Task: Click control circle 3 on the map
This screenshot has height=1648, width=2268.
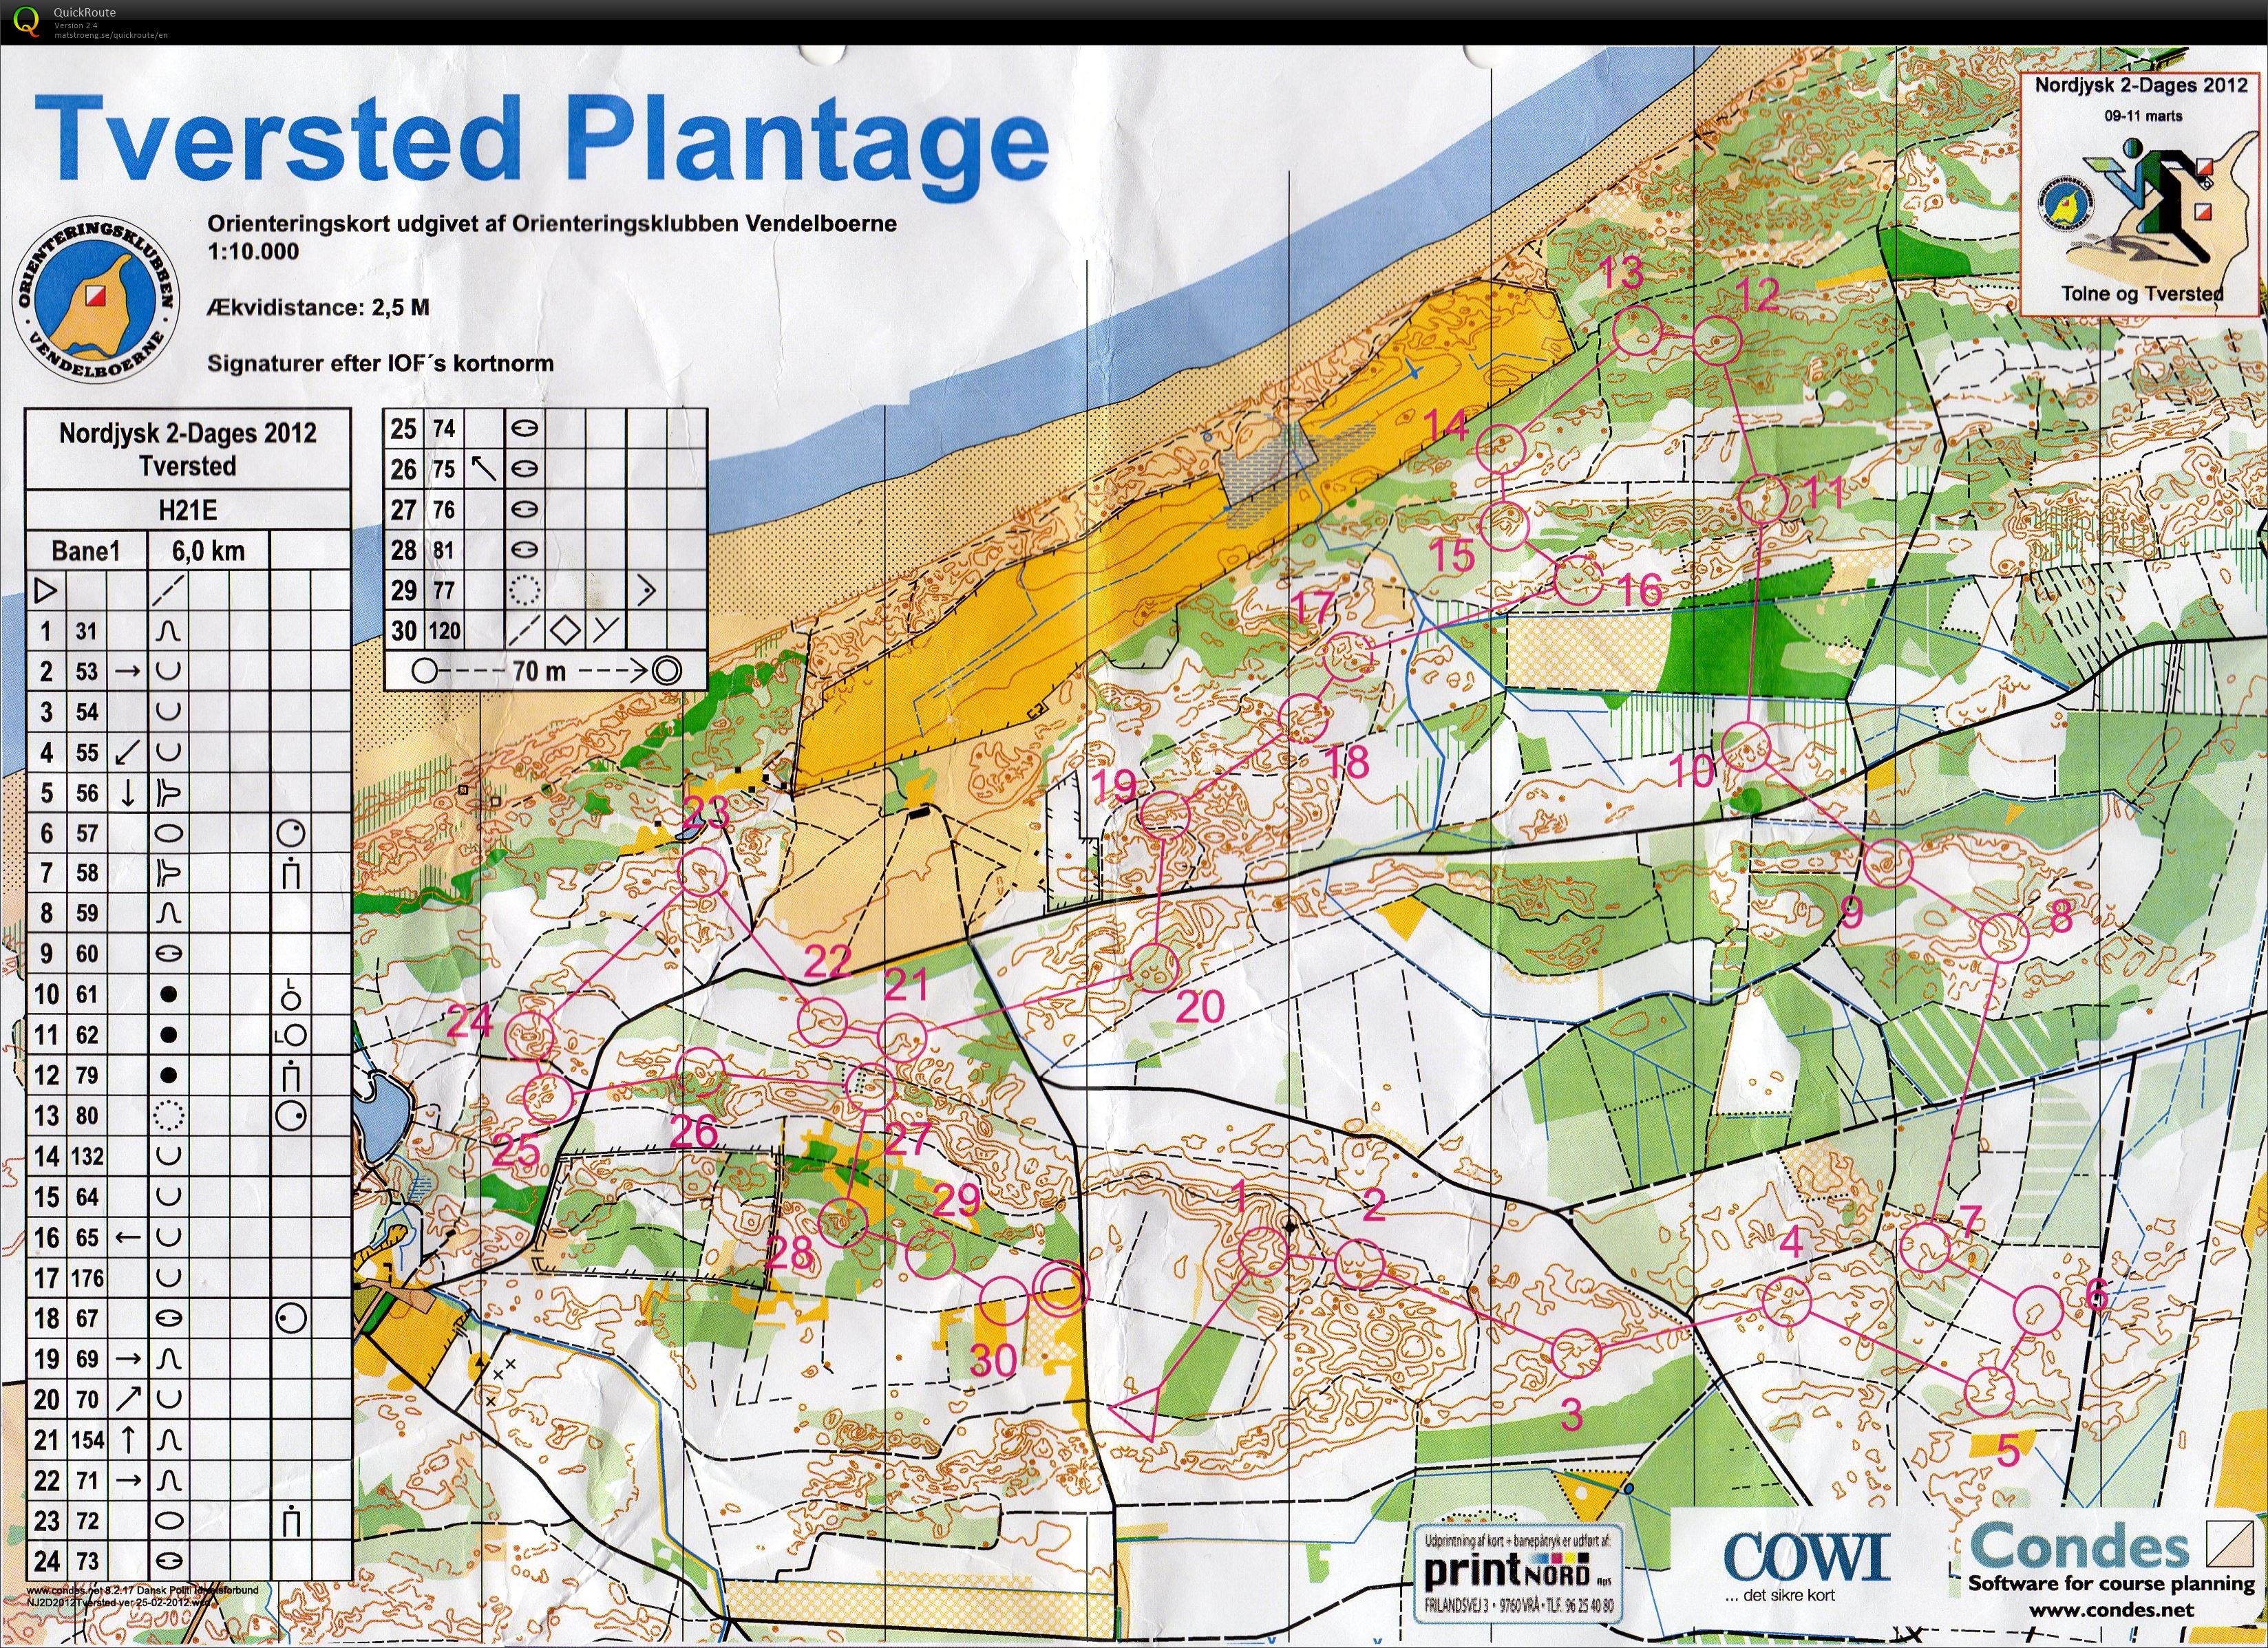Action: pyautogui.click(x=1577, y=1354)
